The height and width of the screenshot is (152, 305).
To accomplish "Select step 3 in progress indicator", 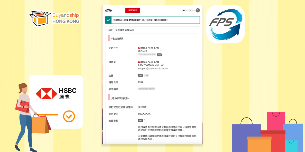I will pos(197,10).
